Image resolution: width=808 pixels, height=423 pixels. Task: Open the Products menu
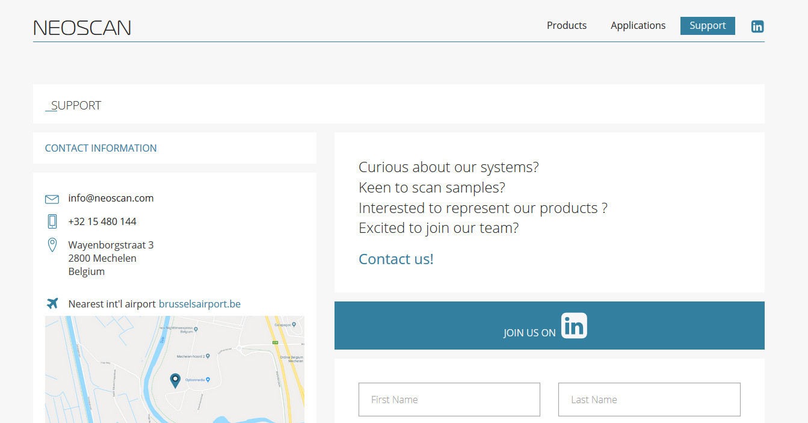point(566,26)
